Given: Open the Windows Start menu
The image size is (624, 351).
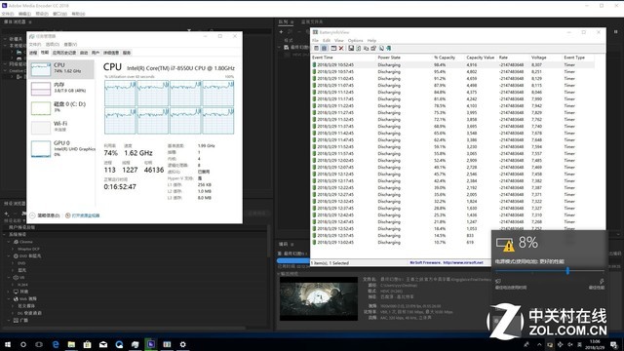Looking at the screenshot, I should coord(8,344).
